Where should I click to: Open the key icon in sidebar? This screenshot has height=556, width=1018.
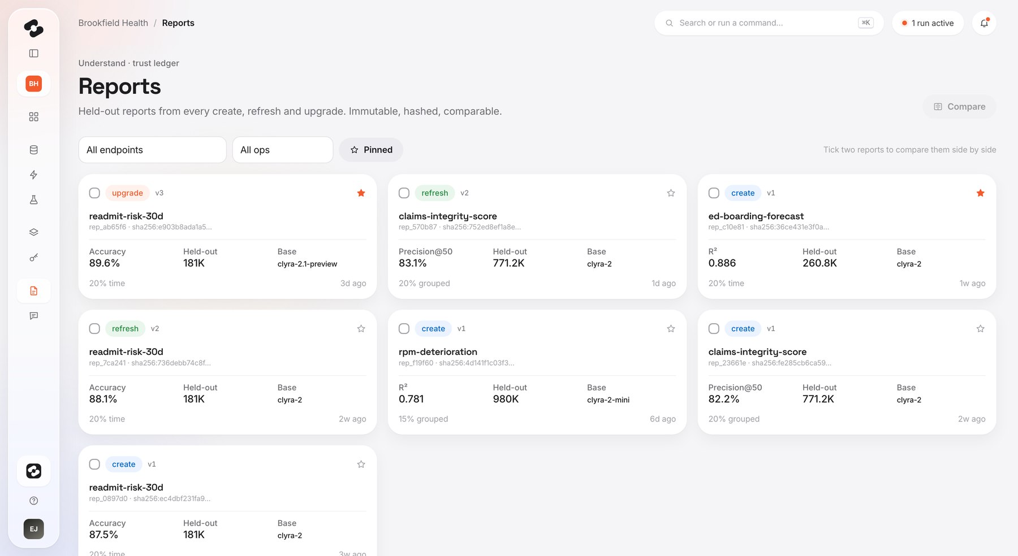point(34,258)
